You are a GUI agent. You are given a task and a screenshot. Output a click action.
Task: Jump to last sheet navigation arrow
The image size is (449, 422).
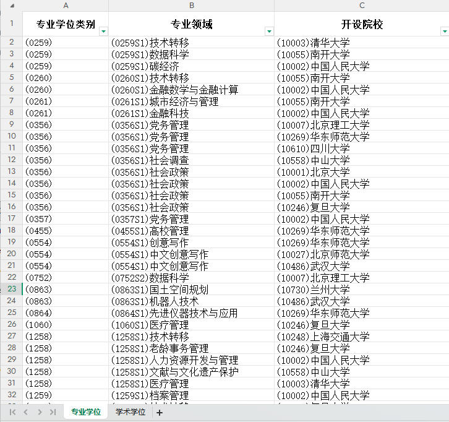click(x=53, y=412)
